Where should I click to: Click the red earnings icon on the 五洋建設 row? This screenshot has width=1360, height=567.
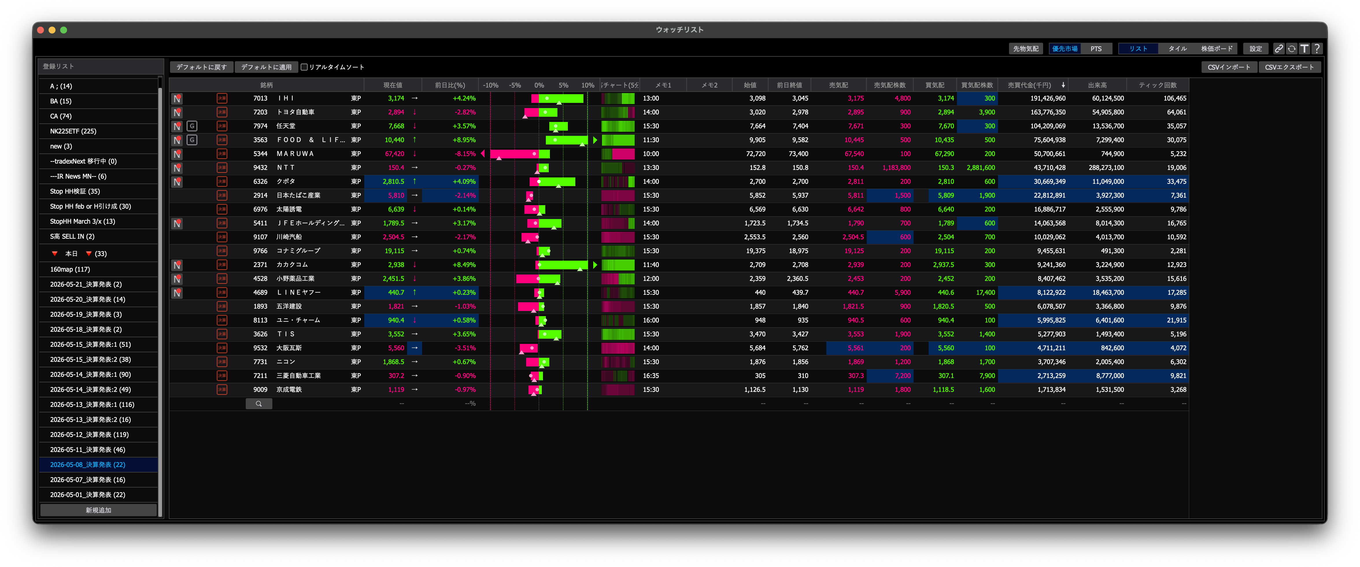222,306
